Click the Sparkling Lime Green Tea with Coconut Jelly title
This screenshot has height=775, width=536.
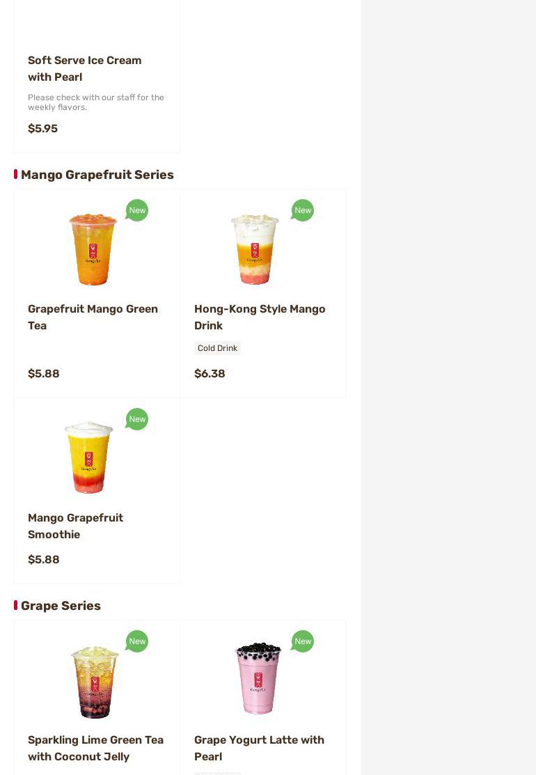95,748
